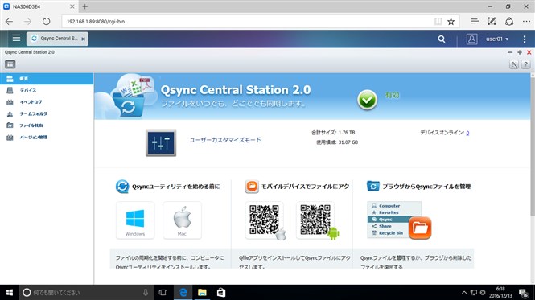Screen dimensions: 535x300
Task: Open the orange File Station folder icon
Action: click(420, 228)
